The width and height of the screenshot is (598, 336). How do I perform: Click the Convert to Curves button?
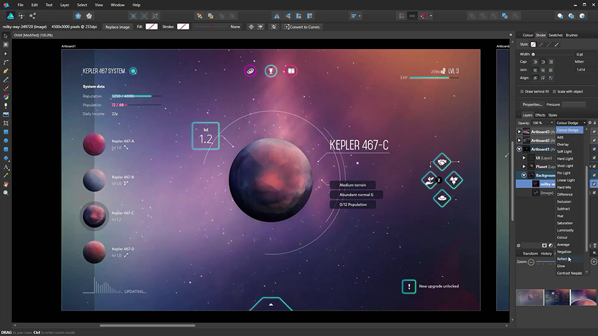point(303,27)
